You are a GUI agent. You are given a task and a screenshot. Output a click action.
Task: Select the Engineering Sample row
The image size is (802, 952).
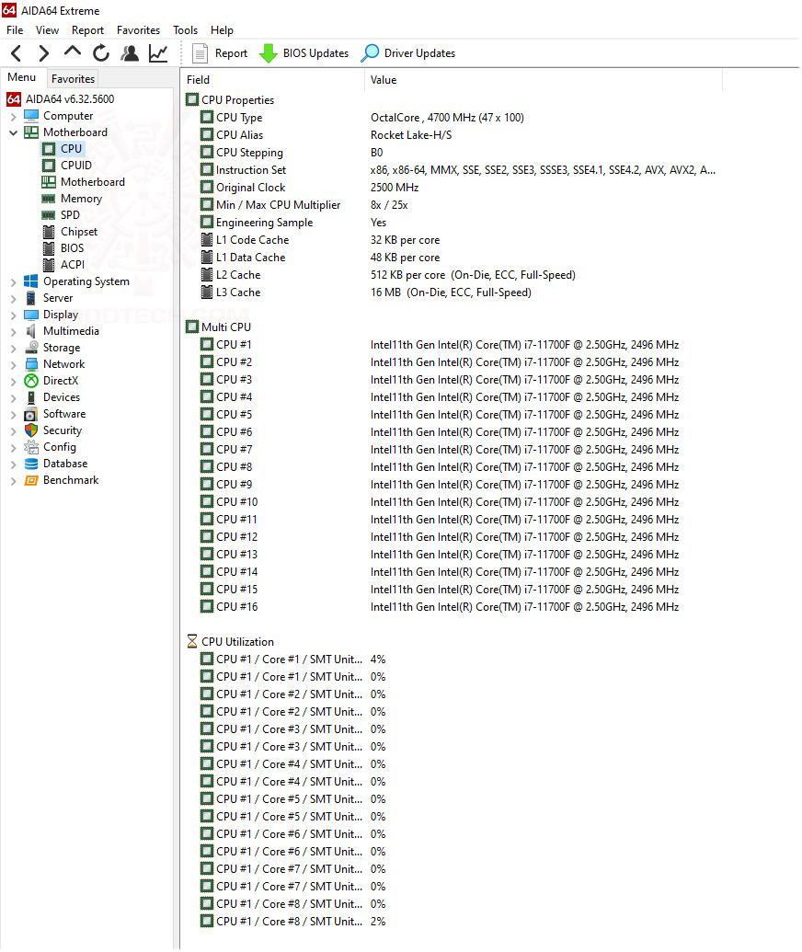pyautogui.click(x=452, y=223)
